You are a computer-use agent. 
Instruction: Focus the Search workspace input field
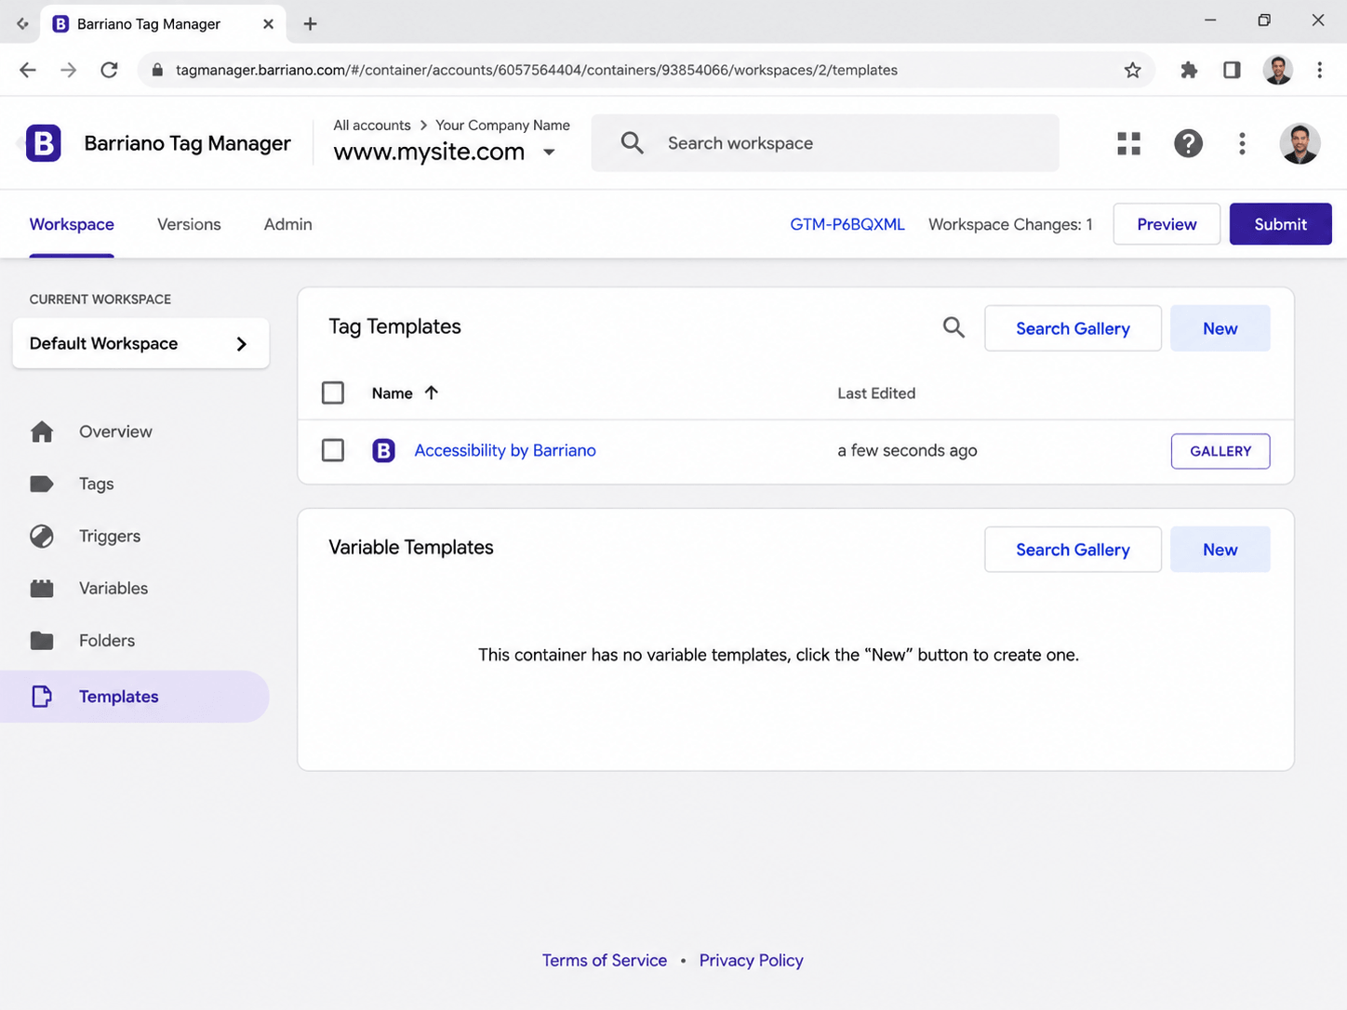825,143
